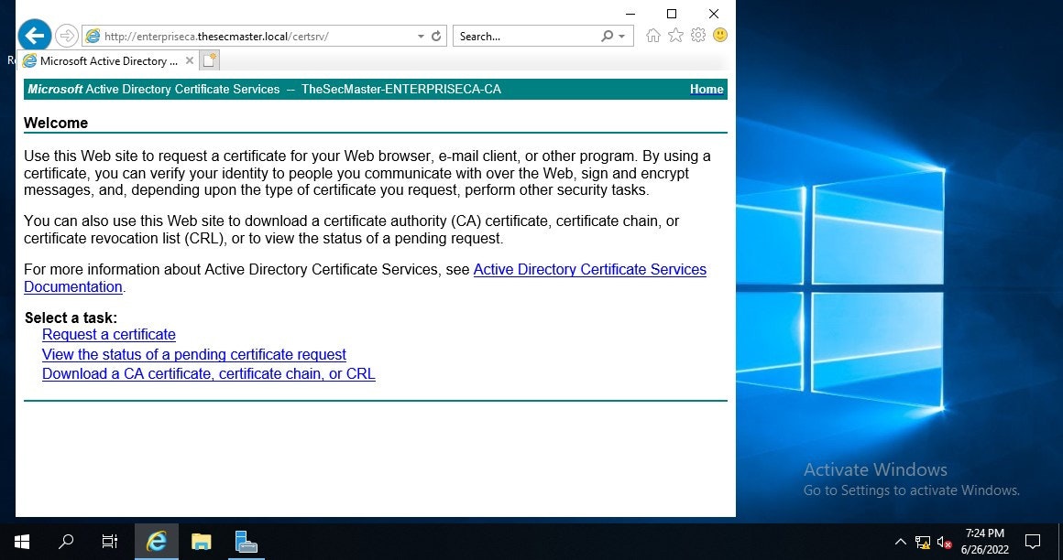Click the search magnifier icon in browser
The image size is (1063, 560).
[x=607, y=36]
